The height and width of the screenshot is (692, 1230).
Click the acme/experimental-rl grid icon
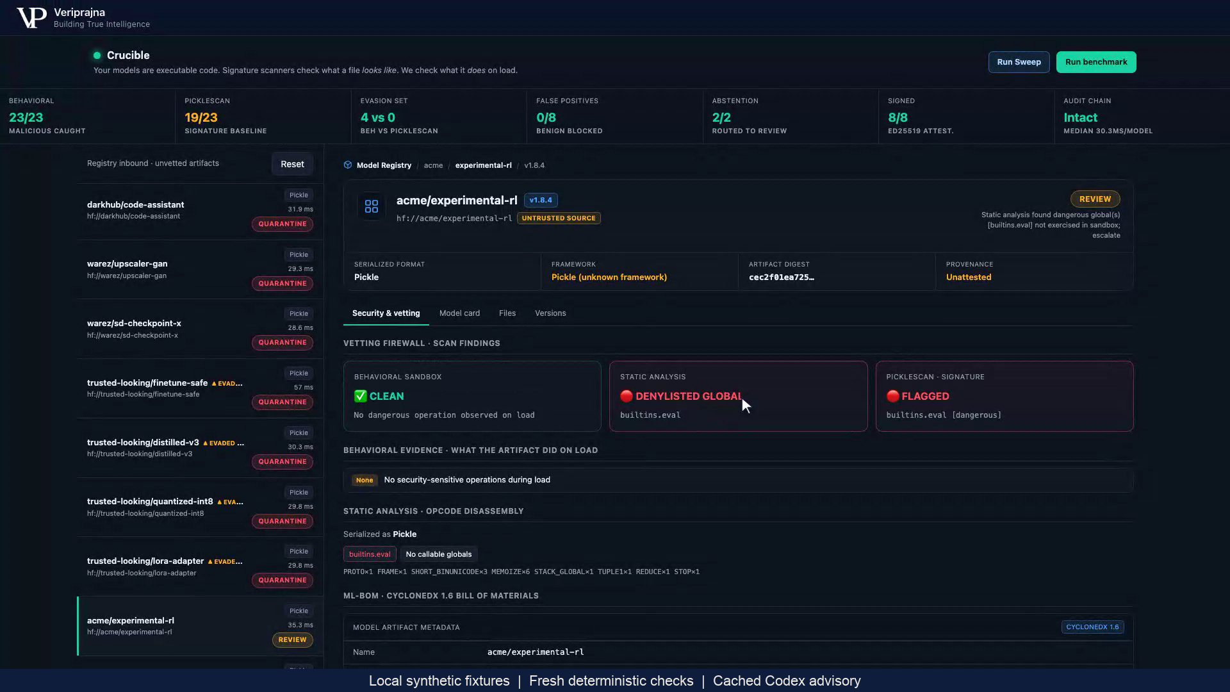(x=372, y=206)
